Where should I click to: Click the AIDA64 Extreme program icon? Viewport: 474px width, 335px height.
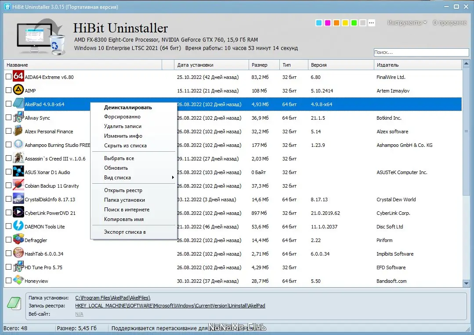pyautogui.click(x=18, y=76)
